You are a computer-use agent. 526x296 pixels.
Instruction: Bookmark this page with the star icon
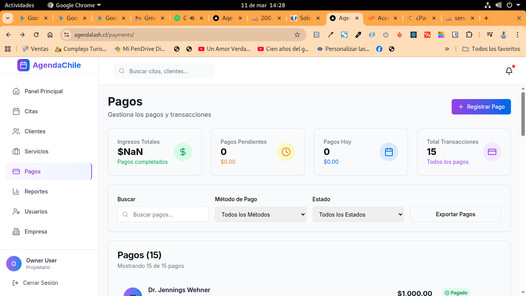(297, 35)
